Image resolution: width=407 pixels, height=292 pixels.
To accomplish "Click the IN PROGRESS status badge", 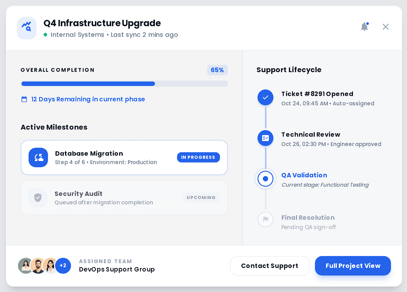I will 198,157.
